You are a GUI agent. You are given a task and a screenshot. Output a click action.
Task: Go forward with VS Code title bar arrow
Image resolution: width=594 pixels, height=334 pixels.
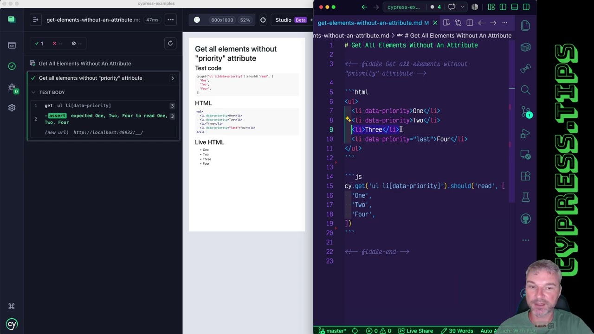click(x=376, y=7)
